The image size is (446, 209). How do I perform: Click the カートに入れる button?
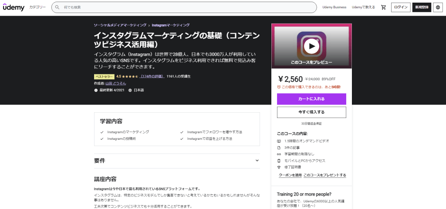click(x=311, y=99)
